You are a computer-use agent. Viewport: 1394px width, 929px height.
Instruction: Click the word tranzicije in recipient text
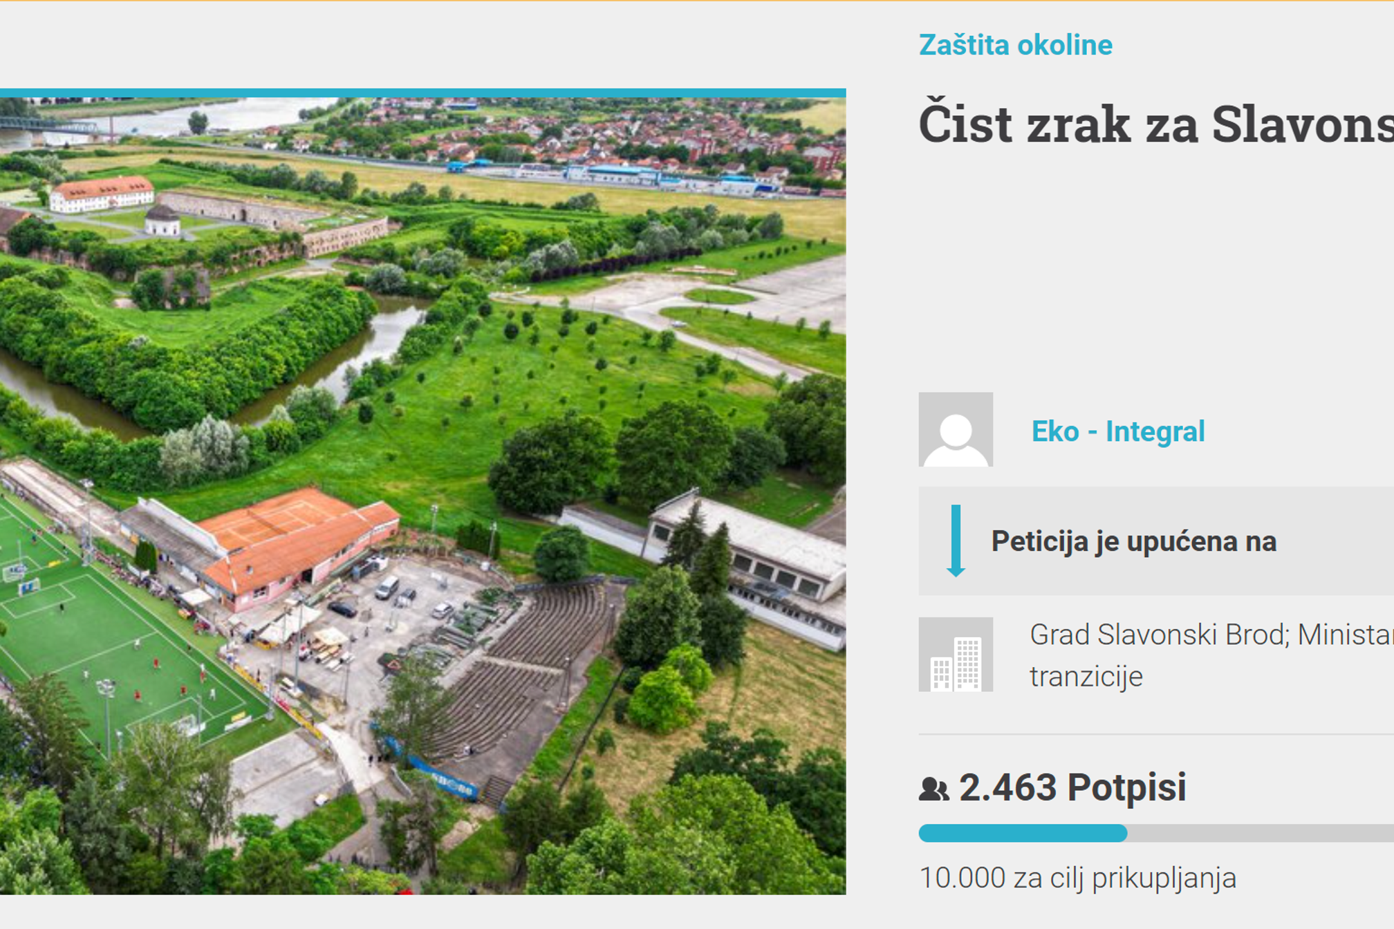click(1086, 677)
